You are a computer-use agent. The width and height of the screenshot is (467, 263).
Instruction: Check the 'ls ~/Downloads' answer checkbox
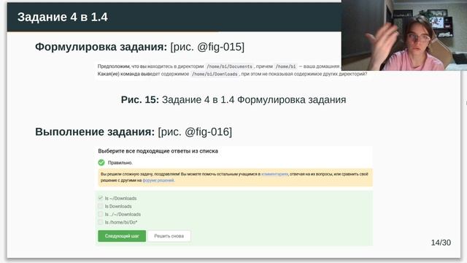coord(101,198)
